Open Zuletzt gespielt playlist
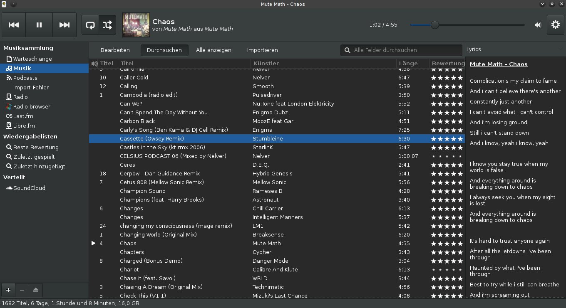 pyautogui.click(x=44, y=157)
